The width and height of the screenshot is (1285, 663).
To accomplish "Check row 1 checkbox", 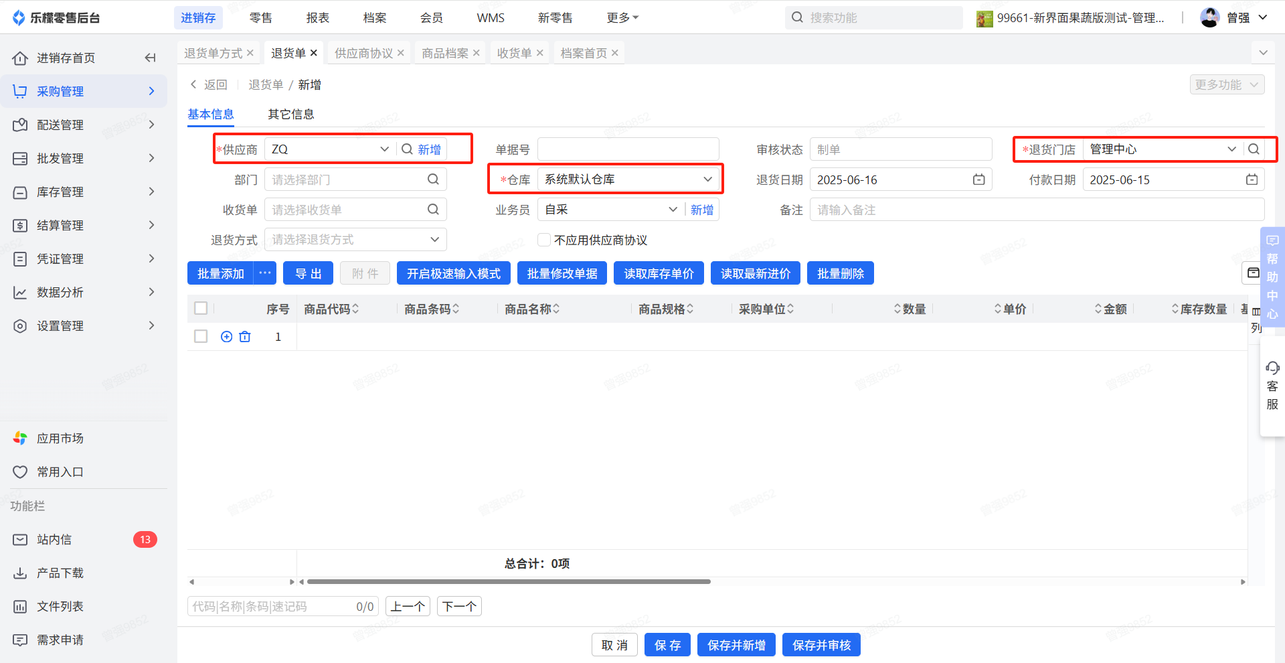I will point(201,336).
